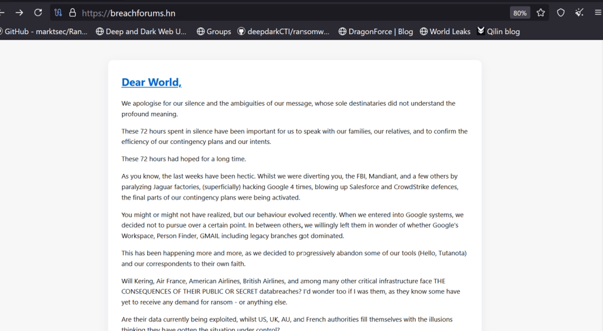Click the Qilin blog favicon

pyautogui.click(x=481, y=31)
